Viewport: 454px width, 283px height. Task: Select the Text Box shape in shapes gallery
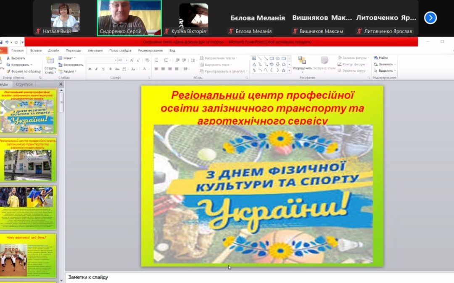pos(254,58)
